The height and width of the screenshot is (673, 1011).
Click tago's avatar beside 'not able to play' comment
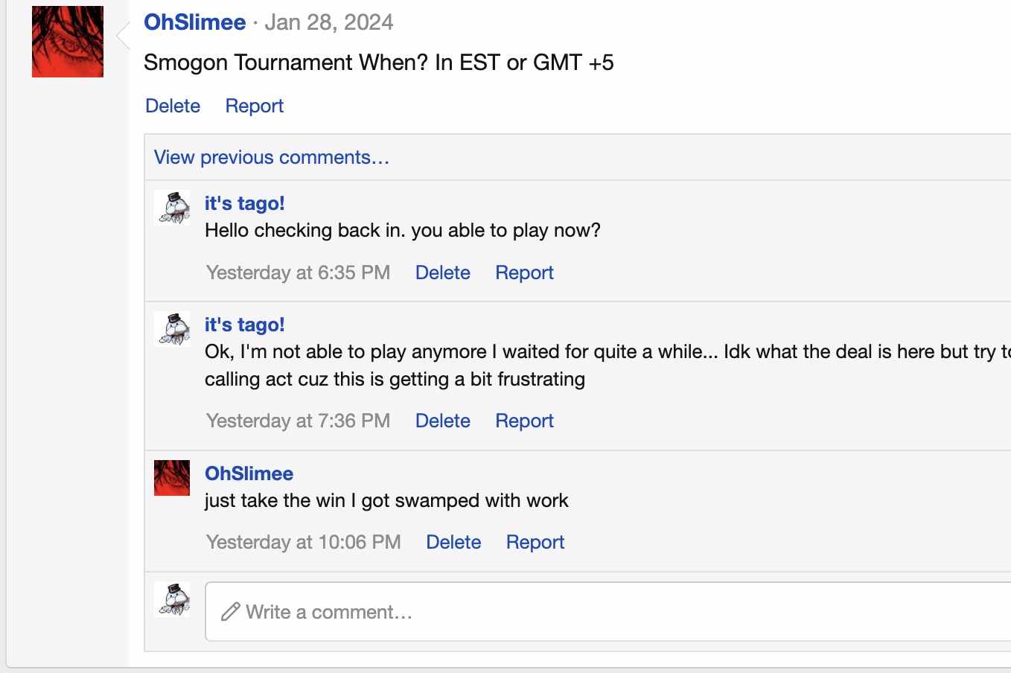(172, 329)
